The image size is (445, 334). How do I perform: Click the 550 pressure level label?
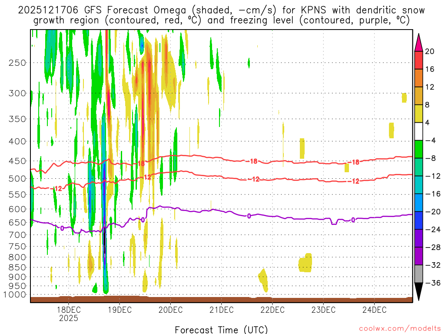17,194
